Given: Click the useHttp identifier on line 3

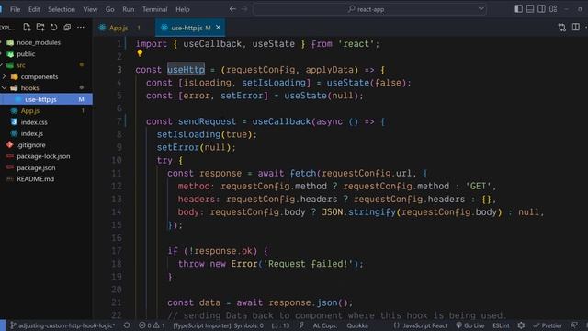Looking at the screenshot, I should pos(186,70).
